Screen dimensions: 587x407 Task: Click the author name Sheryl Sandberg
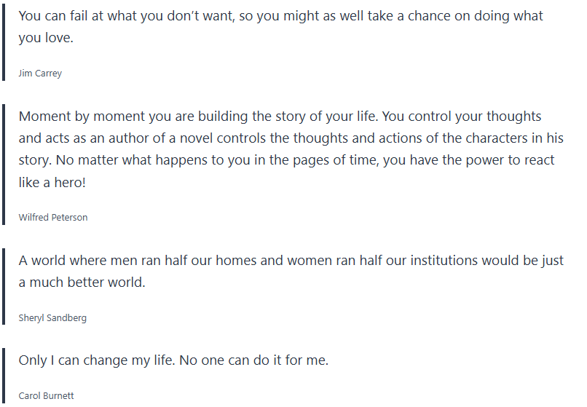tap(52, 317)
